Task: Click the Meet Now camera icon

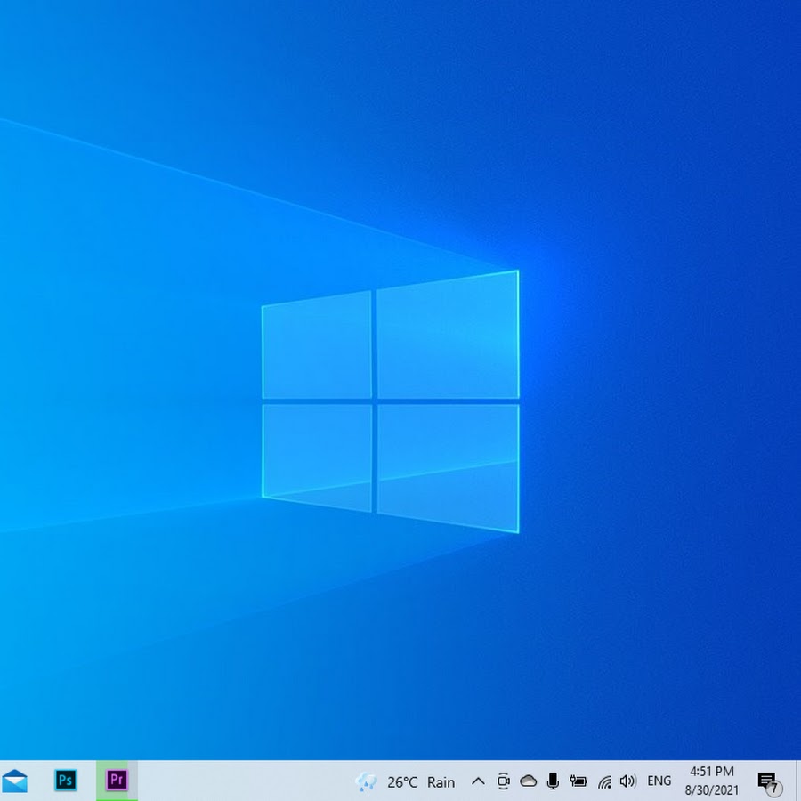Action: [503, 781]
